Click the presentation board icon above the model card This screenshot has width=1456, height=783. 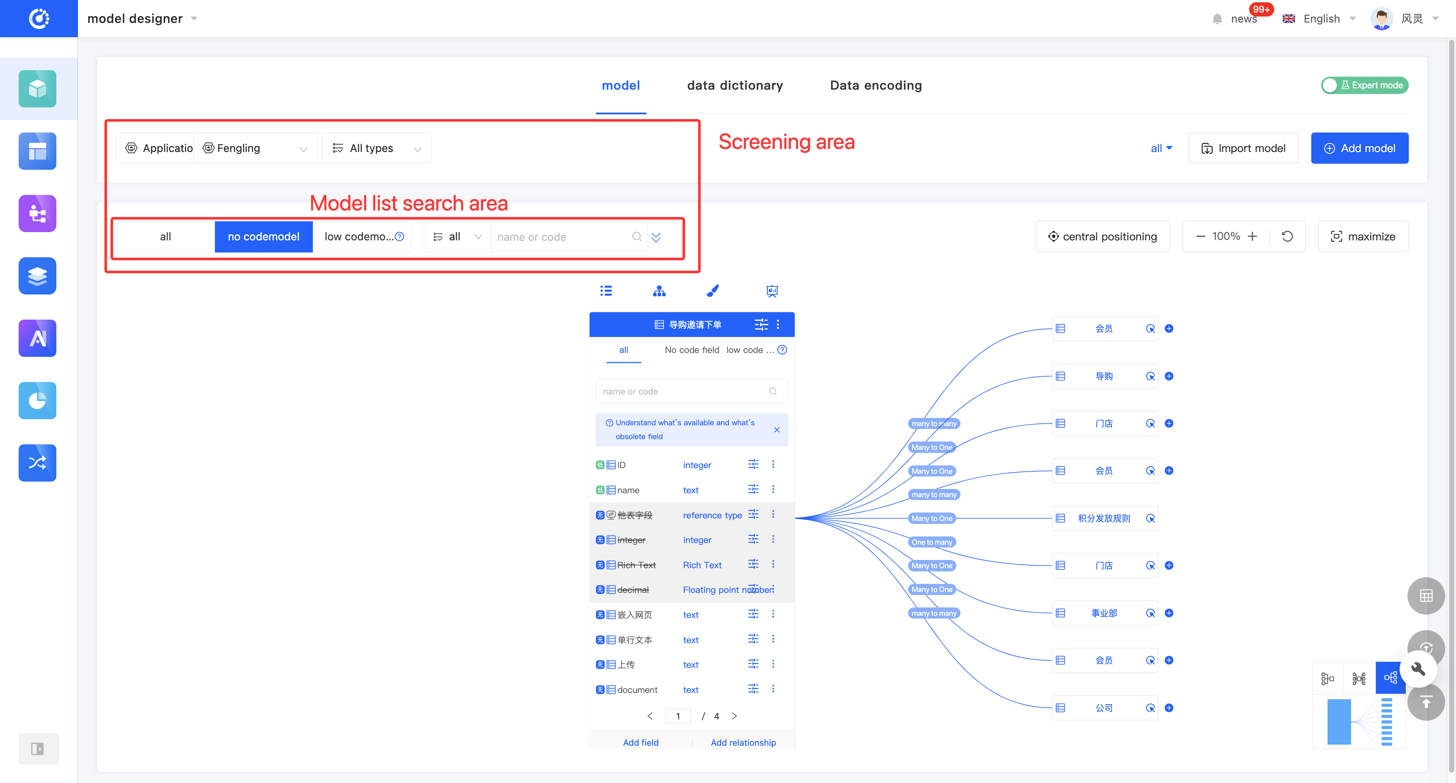[771, 291]
